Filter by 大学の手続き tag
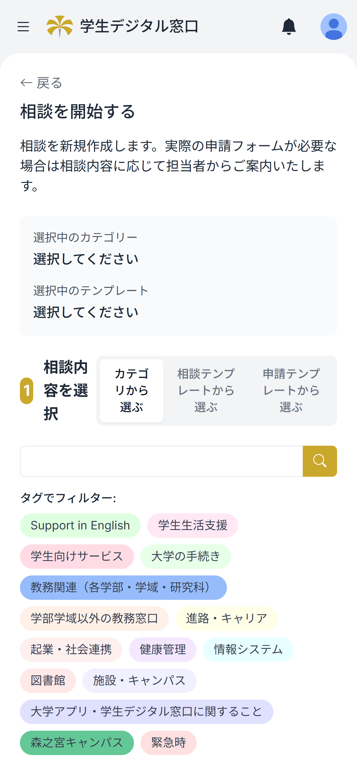The width and height of the screenshot is (357, 775). click(186, 556)
